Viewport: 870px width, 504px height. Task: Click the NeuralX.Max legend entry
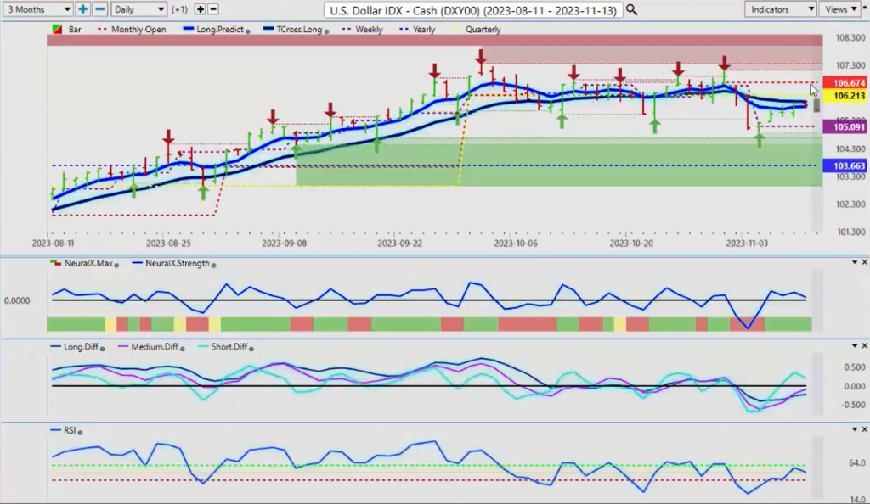pos(82,264)
